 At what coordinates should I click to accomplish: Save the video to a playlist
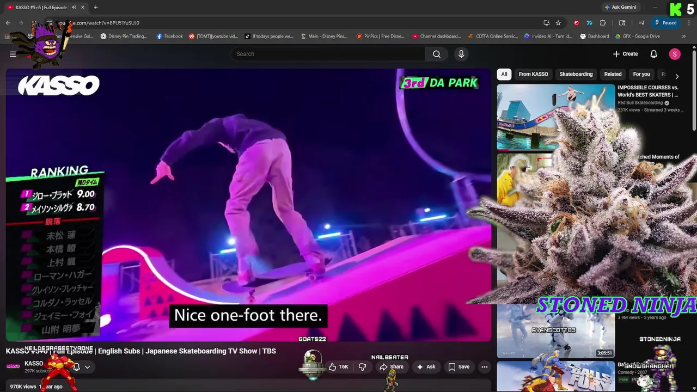(x=459, y=367)
